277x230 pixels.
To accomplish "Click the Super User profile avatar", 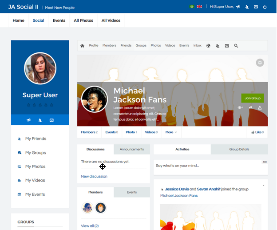I will click(40, 68).
